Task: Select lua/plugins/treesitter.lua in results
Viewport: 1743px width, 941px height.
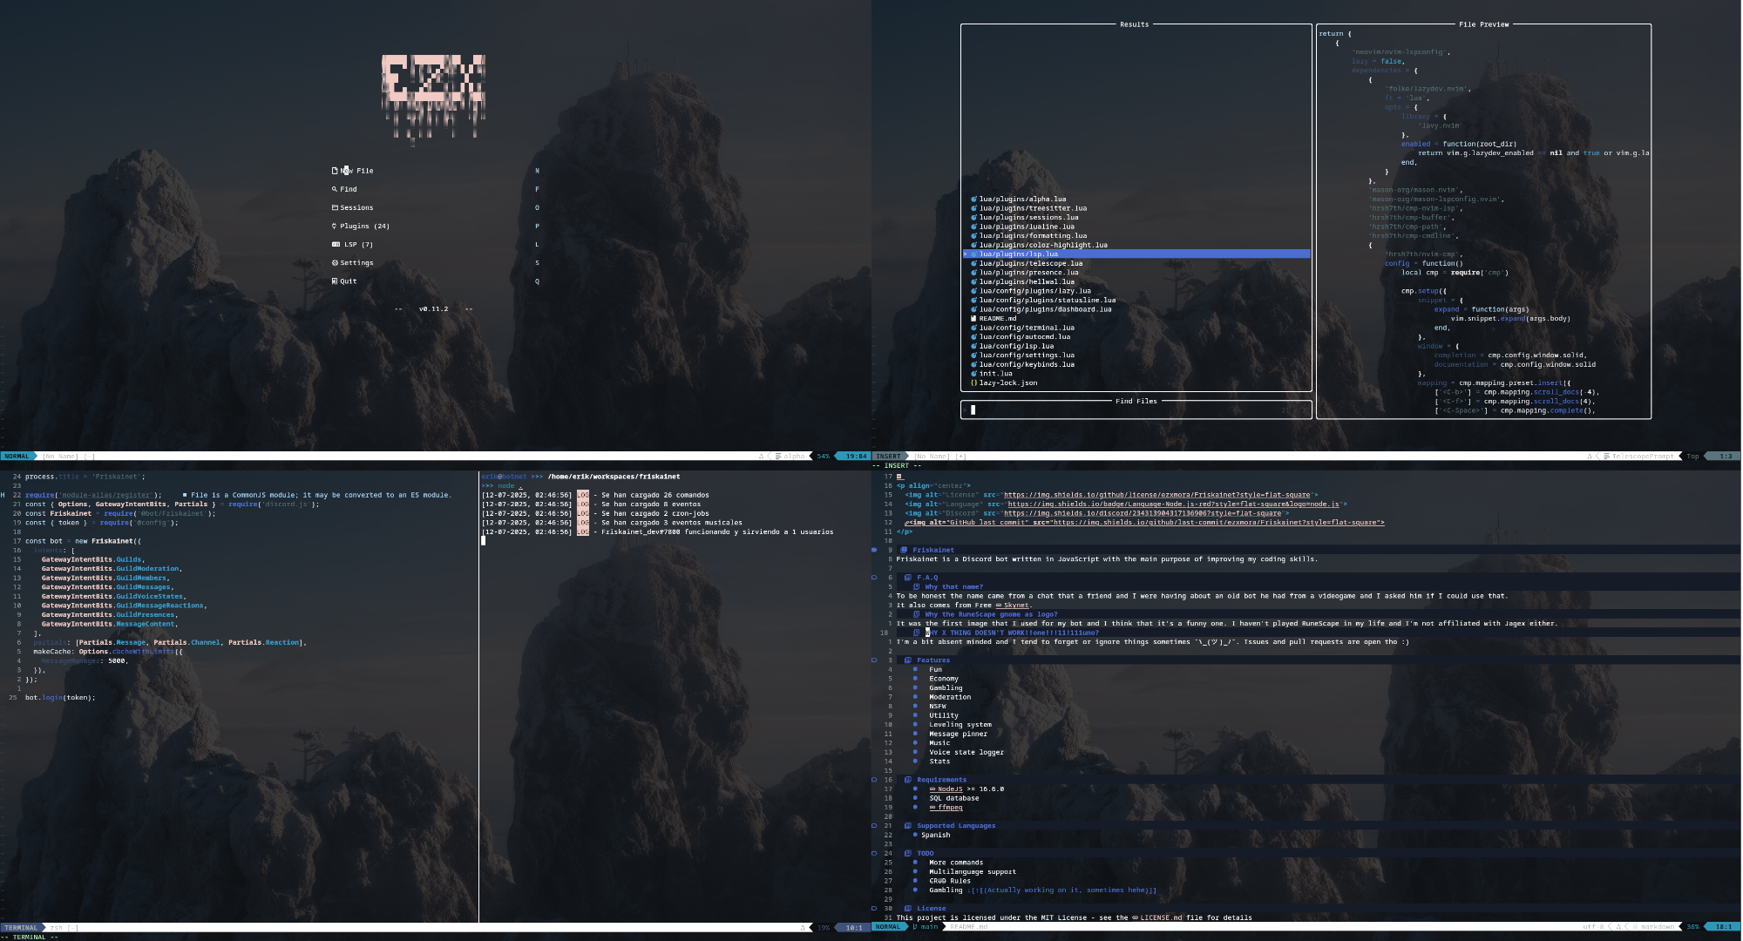Action: [x=1033, y=208]
